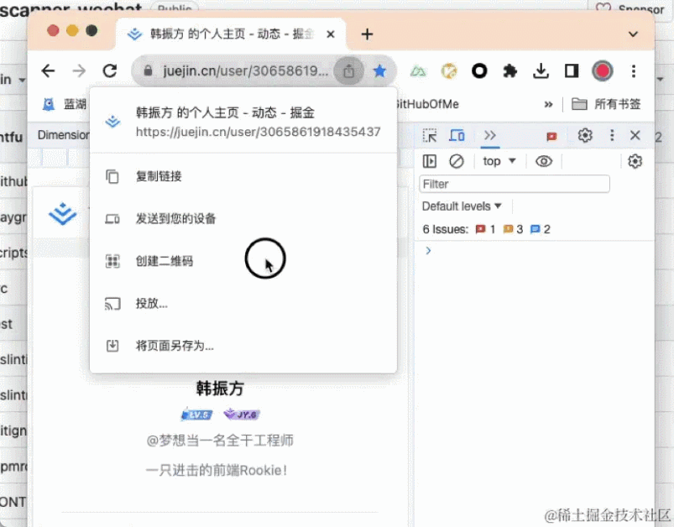This screenshot has width=674, height=527.
Task: Open DevTools three-dot customize menu
Action: 612,136
